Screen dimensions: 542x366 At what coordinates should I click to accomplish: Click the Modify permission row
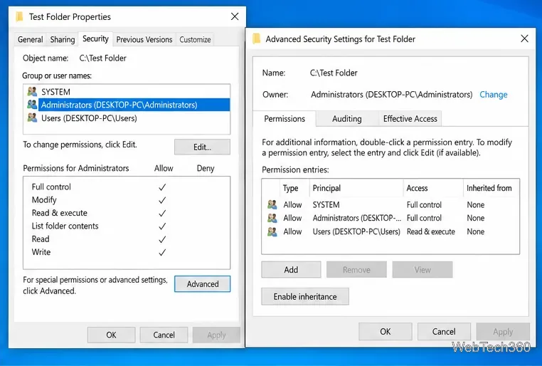pos(127,200)
